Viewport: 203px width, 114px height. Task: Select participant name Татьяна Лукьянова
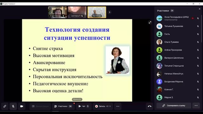click(x=174, y=26)
